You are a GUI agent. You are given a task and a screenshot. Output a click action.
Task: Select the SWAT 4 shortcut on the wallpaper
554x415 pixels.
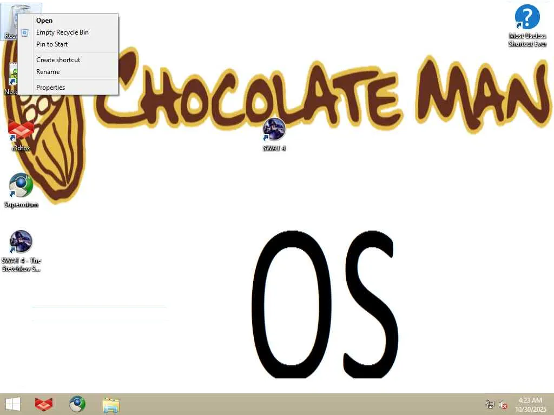[274, 135]
